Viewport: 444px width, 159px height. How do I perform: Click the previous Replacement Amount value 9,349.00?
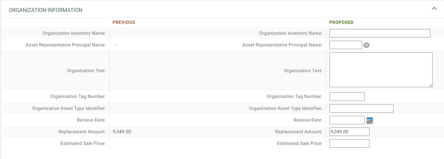click(122, 132)
